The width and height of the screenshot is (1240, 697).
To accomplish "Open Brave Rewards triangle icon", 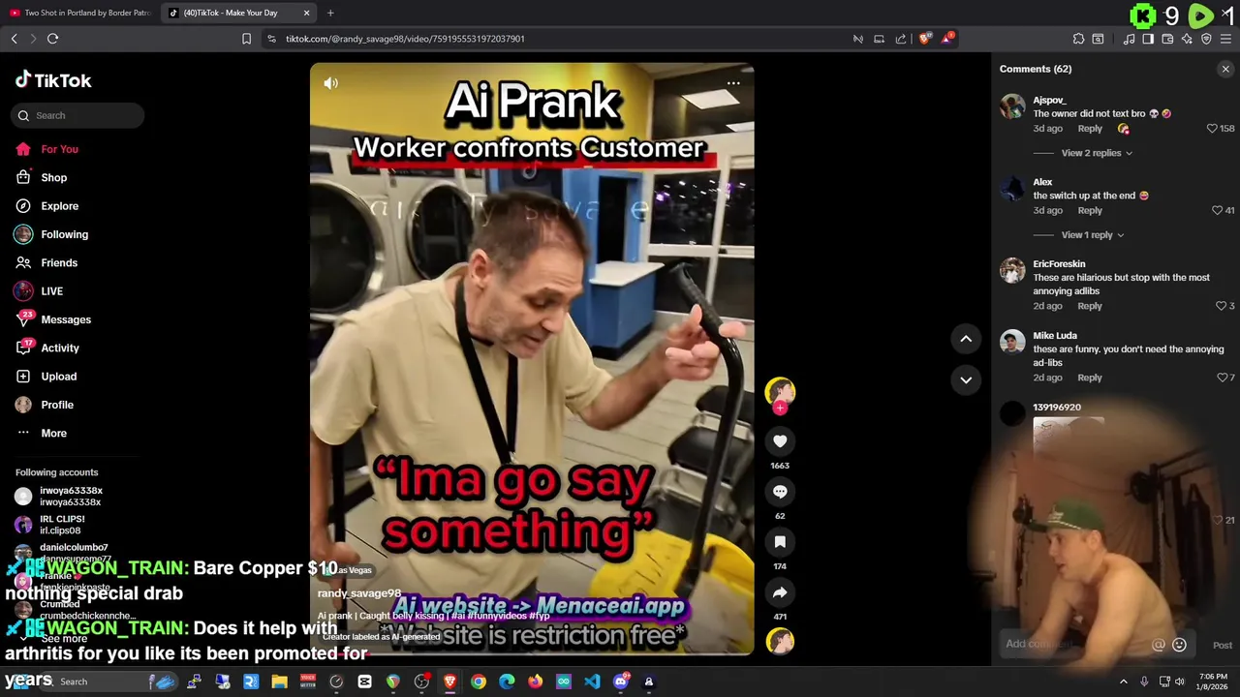I will pyautogui.click(x=948, y=39).
